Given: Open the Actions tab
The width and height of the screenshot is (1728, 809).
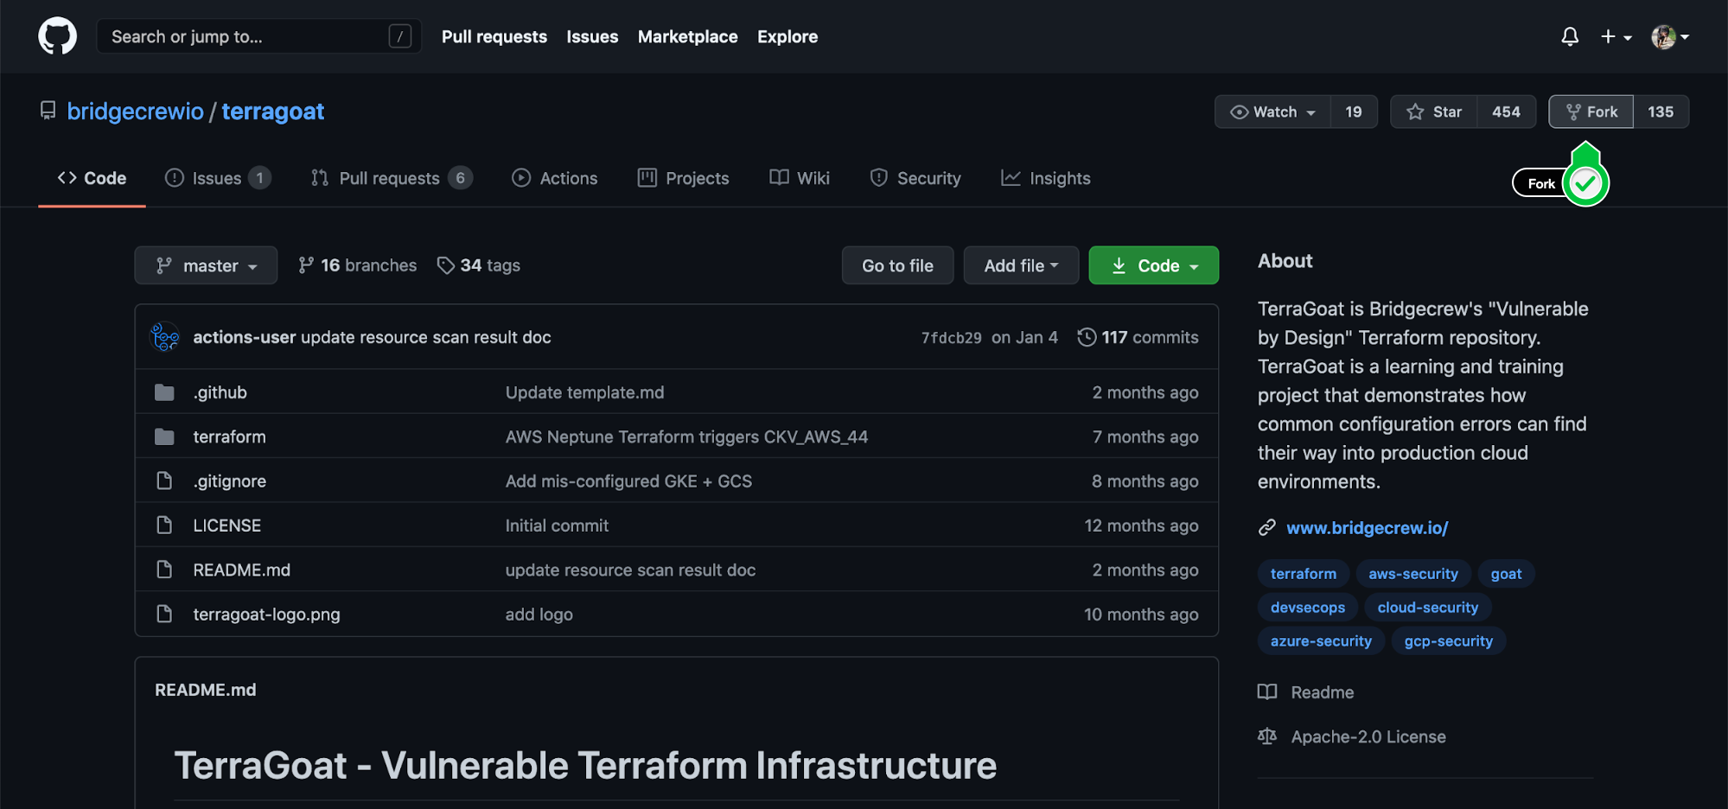Looking at the screenshot, I should pyautogui.click(x=554, y=178).
